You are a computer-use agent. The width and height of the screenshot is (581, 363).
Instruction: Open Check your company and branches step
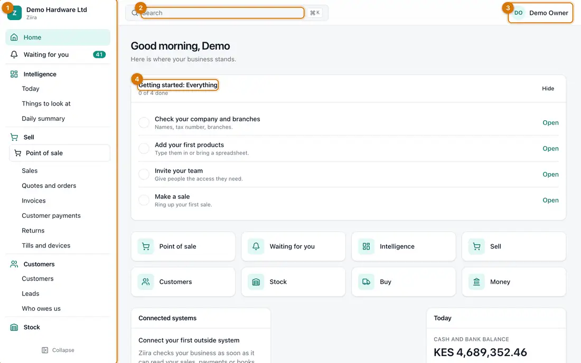pyautogui.click(x=550, y=122)
